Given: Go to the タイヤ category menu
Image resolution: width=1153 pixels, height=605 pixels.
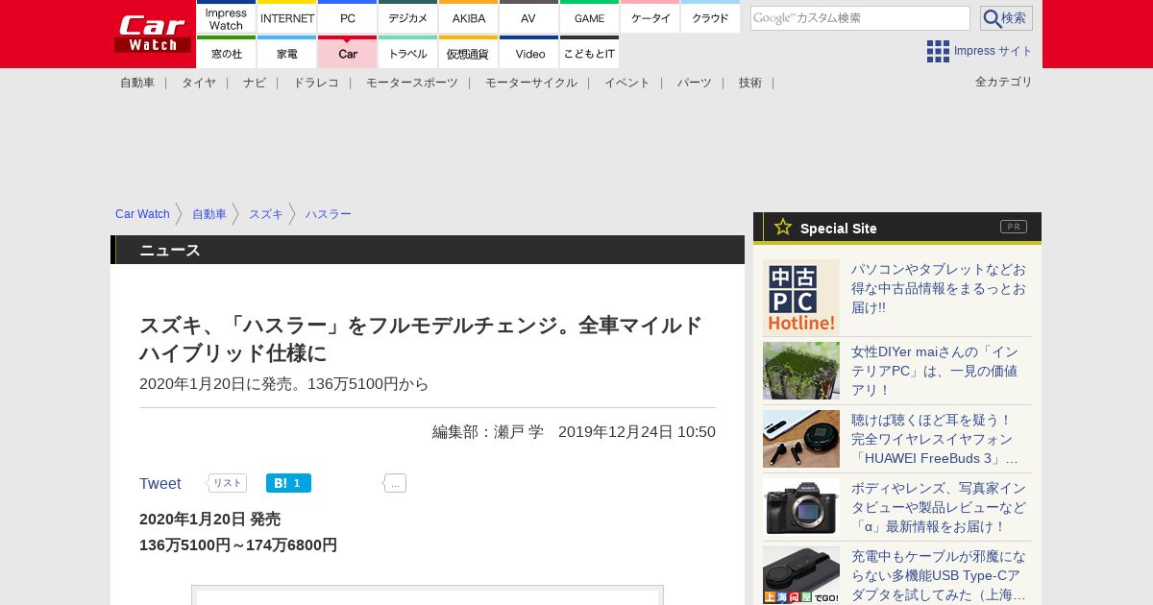Looking at the screenshot, I should (199, 83).
